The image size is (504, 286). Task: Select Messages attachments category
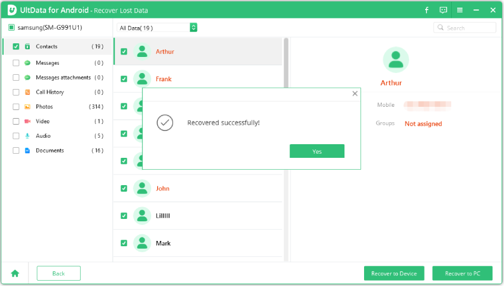click(63, 78)
